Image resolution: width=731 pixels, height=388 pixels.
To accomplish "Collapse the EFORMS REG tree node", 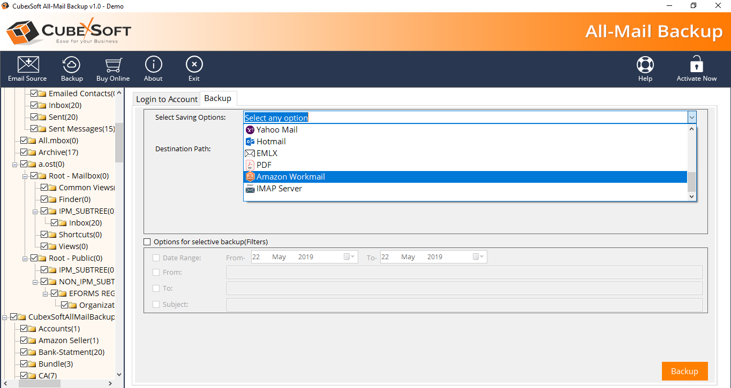I will (46, 293).
